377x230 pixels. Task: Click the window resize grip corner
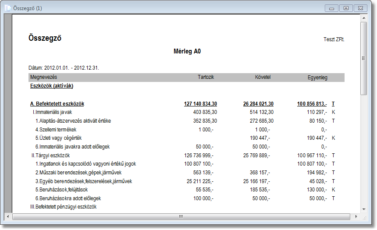click(x=364, y=217)
